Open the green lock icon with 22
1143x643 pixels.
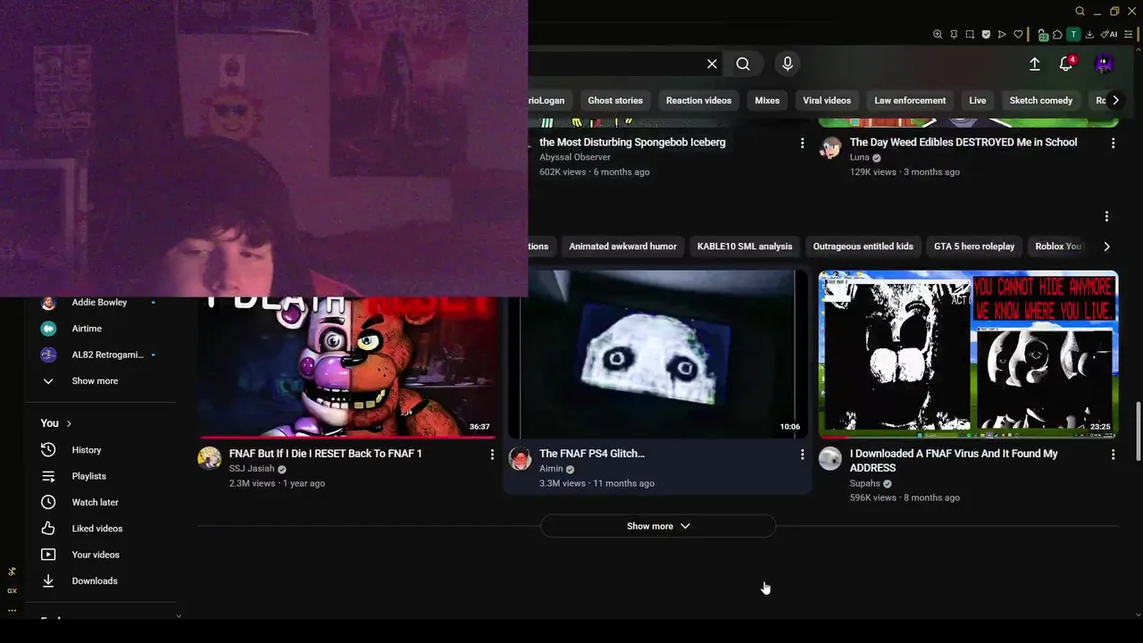tap(1041, 35)
